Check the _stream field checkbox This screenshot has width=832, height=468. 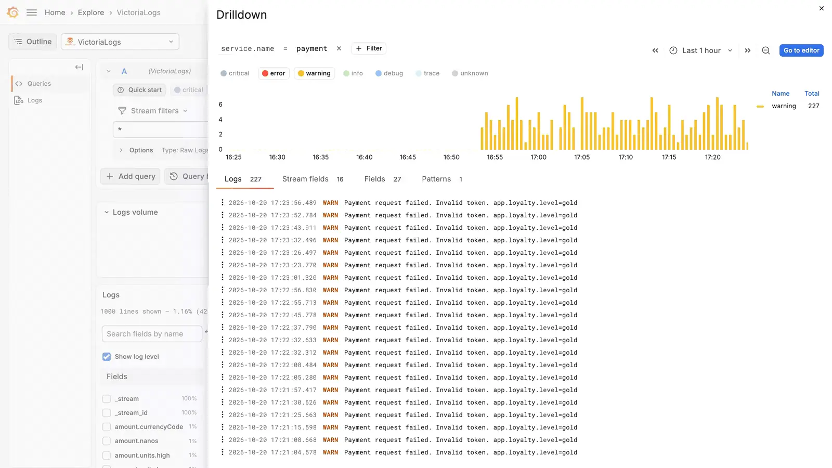point(107,399)
